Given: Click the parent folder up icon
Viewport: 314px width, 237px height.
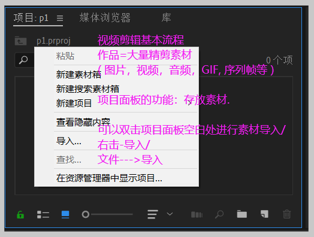Looking at the screenshot, I should coord(20,41).
